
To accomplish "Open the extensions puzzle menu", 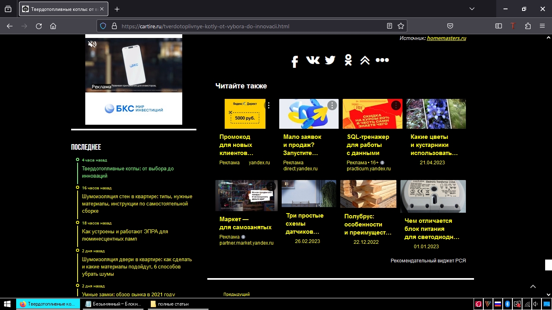I will click(528, 26).
